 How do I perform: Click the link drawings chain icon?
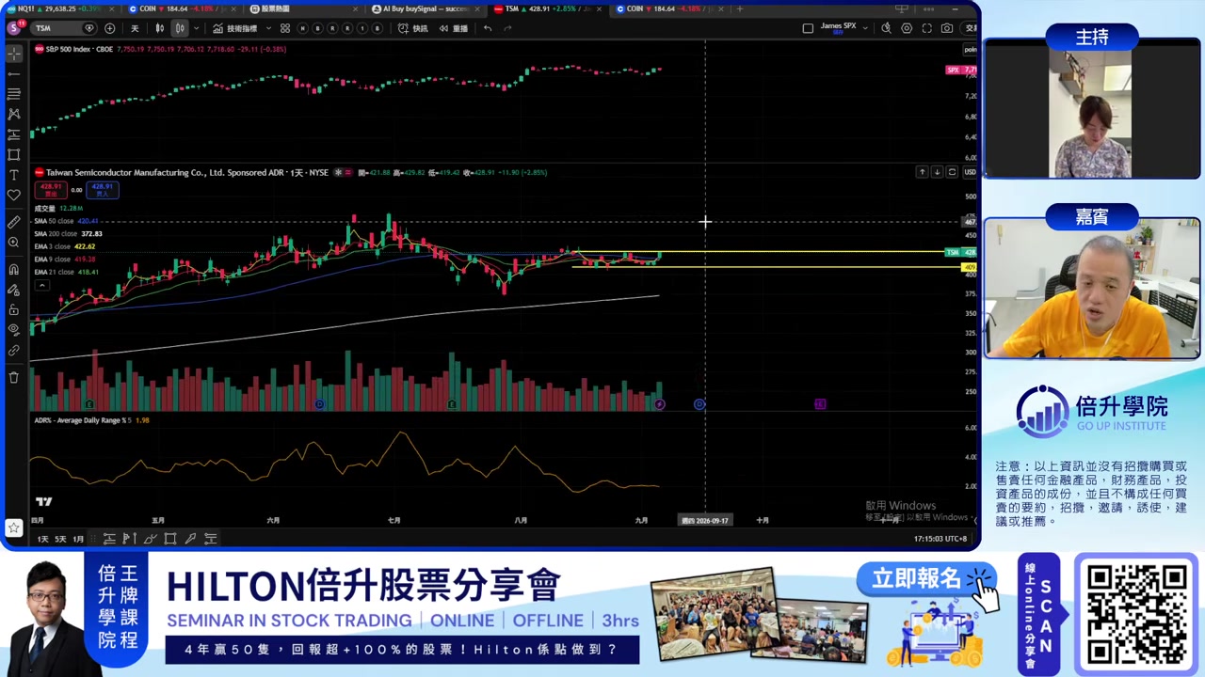pyautogui.click(x=14, y=350)
